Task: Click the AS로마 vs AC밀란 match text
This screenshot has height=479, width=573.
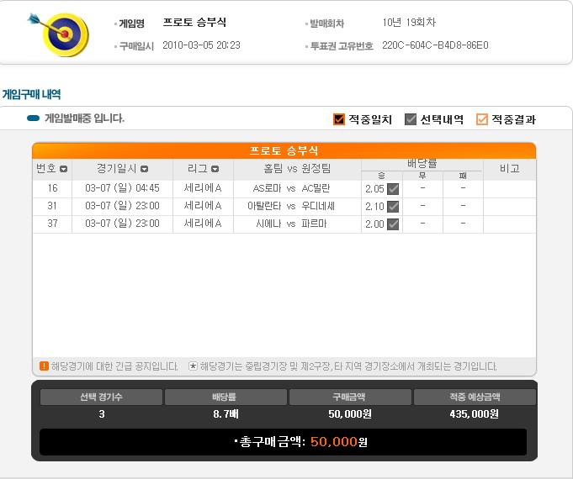Action: [291, 188]
